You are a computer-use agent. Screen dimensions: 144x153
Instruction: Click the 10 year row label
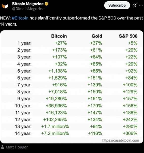(x=23, y=106)
